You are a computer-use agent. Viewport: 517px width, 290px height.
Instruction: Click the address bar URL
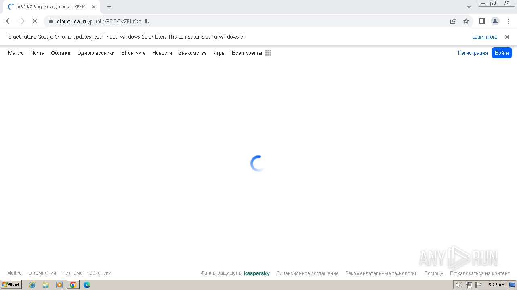(x=103, y=21)
